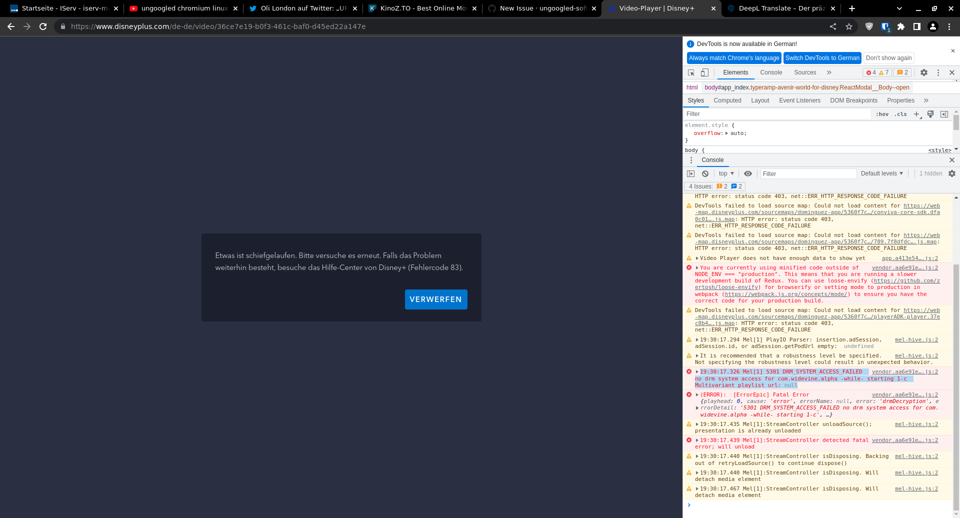Viewport: 960px width, 518px height.
Task: Select the Inspect element tool
Action: click(691, 72)
